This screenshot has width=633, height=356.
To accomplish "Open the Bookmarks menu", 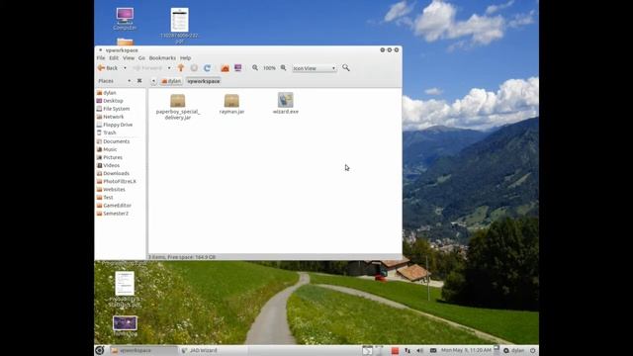I will (162, 58).
